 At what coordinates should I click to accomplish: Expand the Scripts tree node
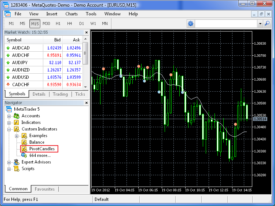click(x=9, y=169)
